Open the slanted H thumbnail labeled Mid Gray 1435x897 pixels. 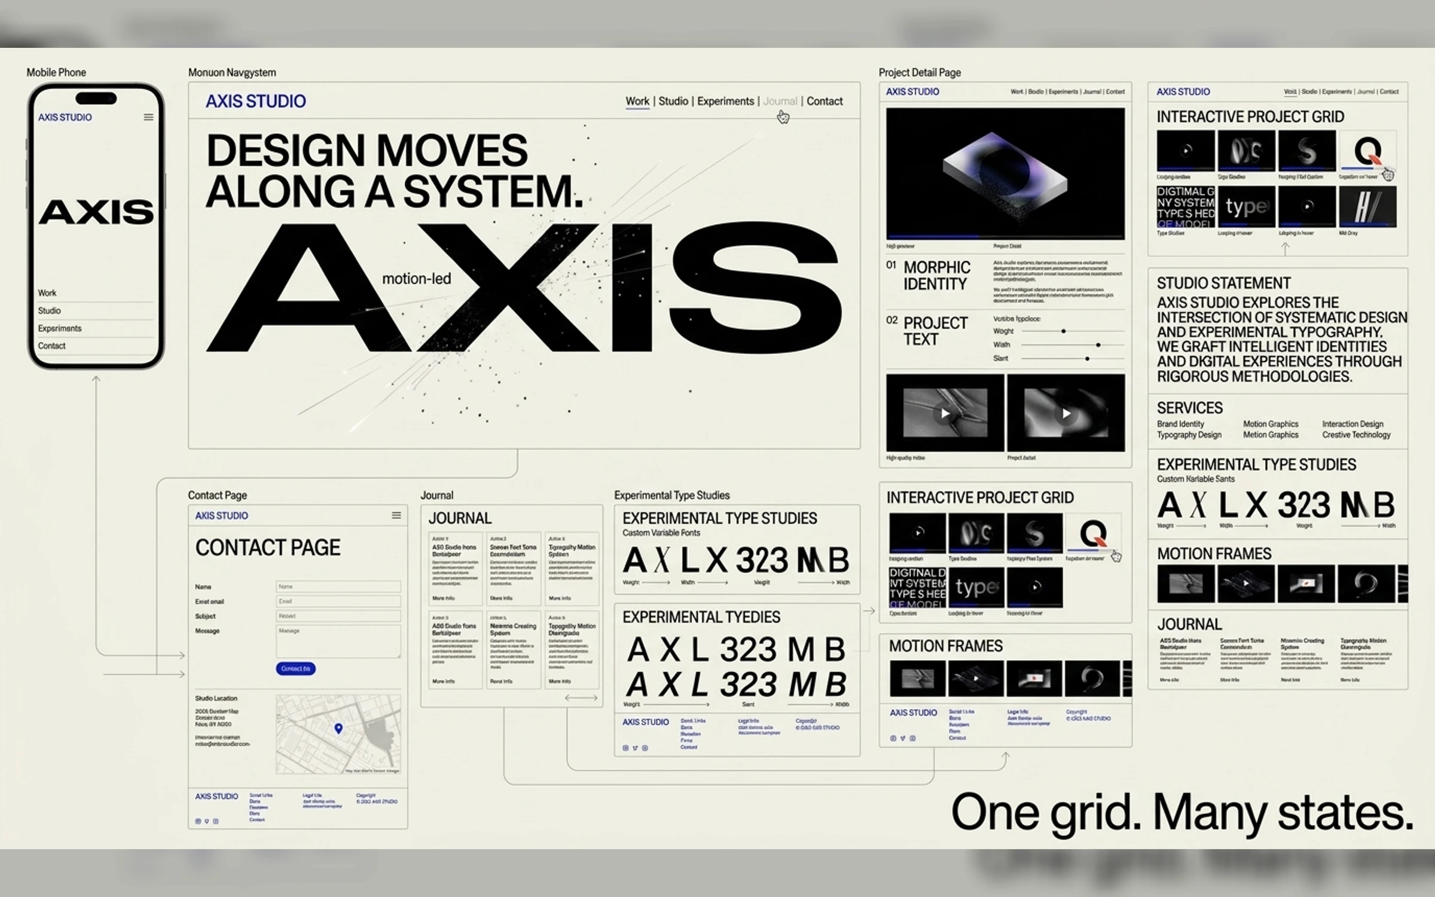coord(1367,206)
